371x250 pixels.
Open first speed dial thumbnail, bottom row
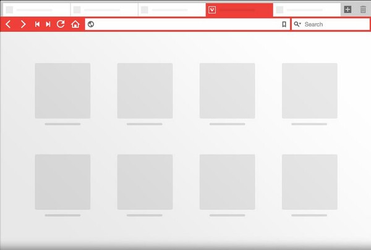coord(62,182)
